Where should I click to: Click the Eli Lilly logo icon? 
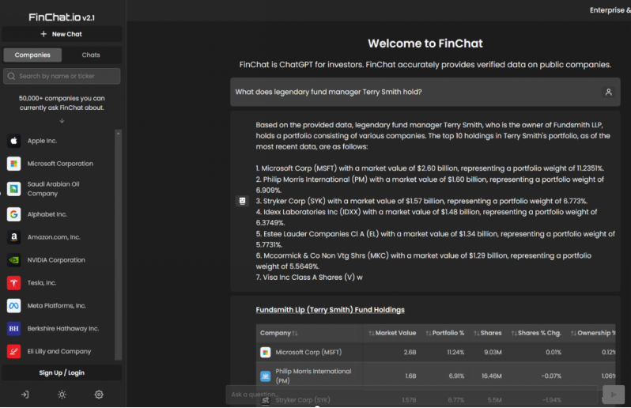coord(13,351)
